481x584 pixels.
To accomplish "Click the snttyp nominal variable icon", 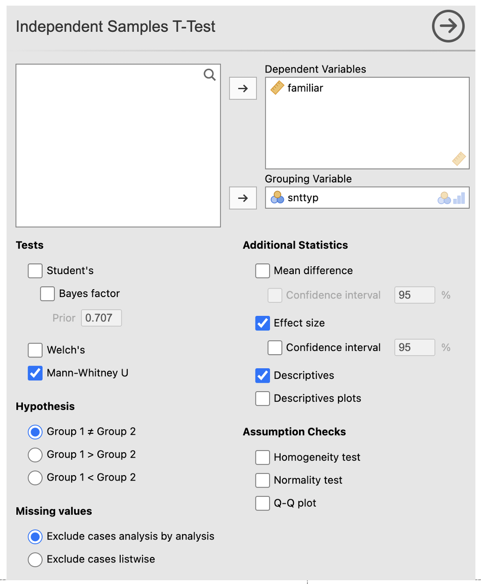I will 277,197.
